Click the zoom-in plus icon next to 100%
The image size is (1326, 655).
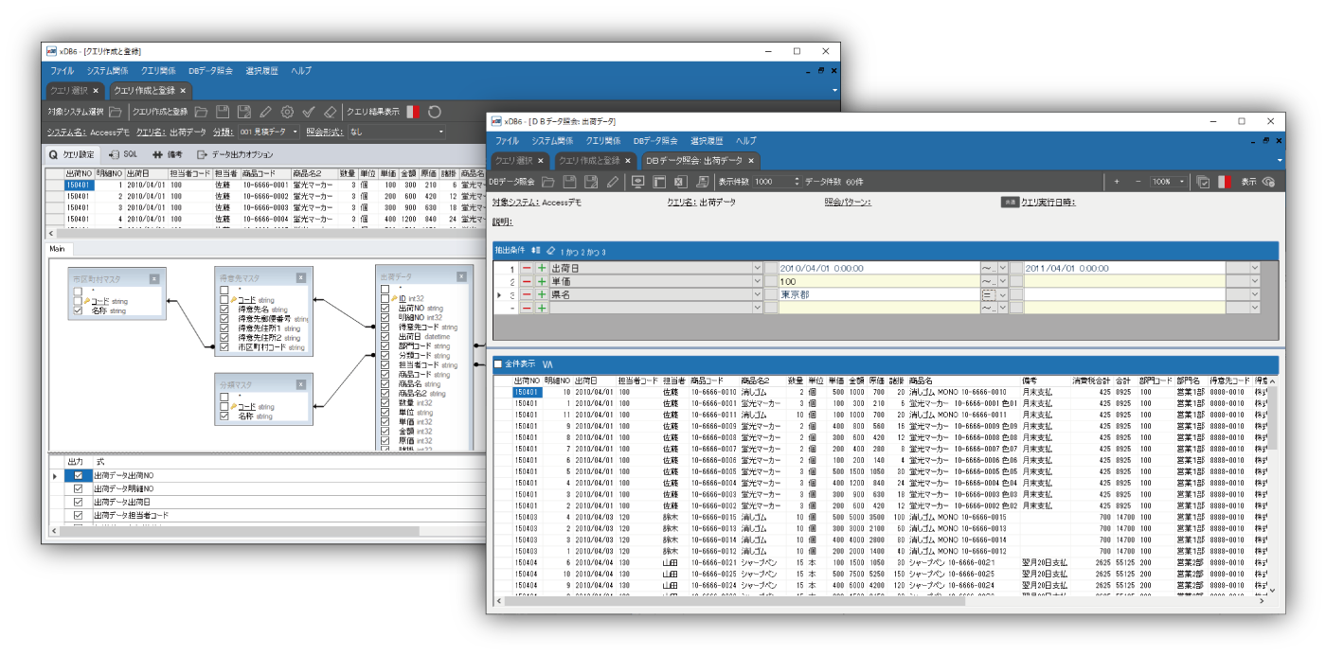pyautogui.click(x=1117, y=182)
